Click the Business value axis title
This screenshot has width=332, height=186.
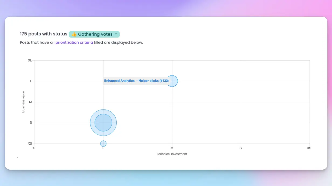click(23, 102)
